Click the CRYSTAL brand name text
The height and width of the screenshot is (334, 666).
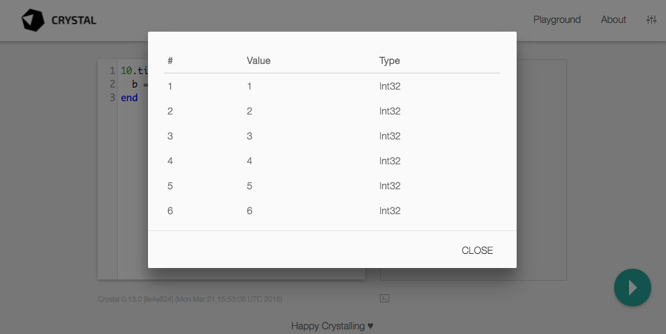click(x=74, y=20)
